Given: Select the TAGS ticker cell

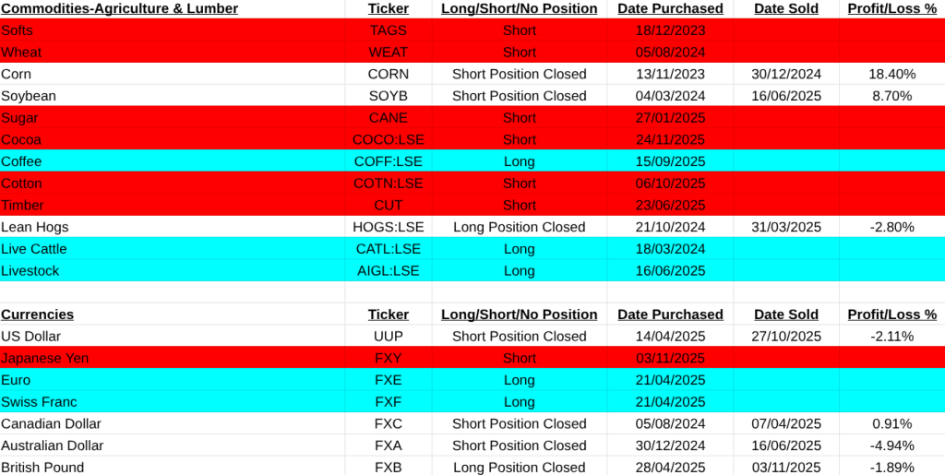Looking at the screenshot, I should pyautogui.click(x=388, y=30).
